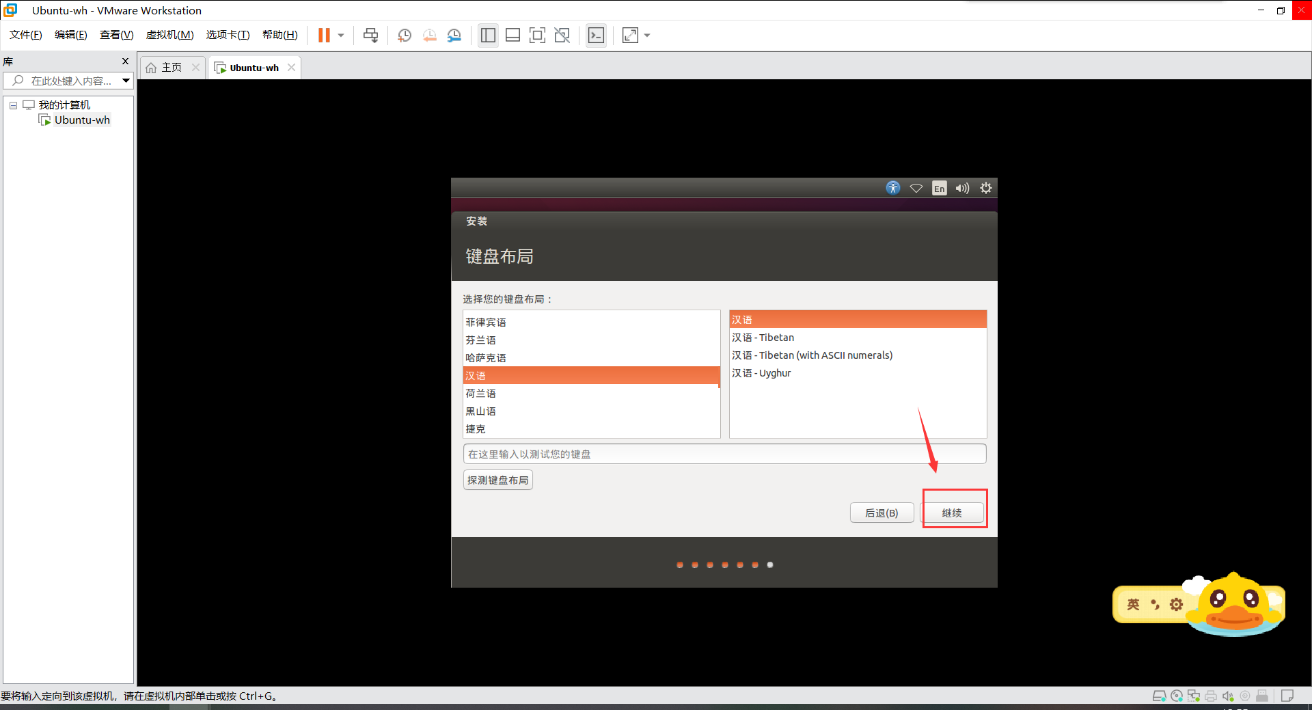
Task: Open the system gear menu in Ubuntu panel
Action: [x=985, y=188]
